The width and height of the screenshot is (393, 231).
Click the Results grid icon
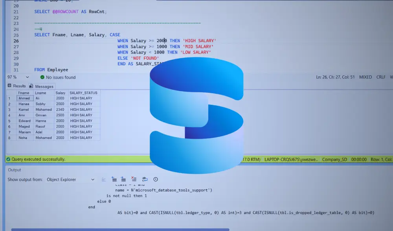tap(9, 86)
